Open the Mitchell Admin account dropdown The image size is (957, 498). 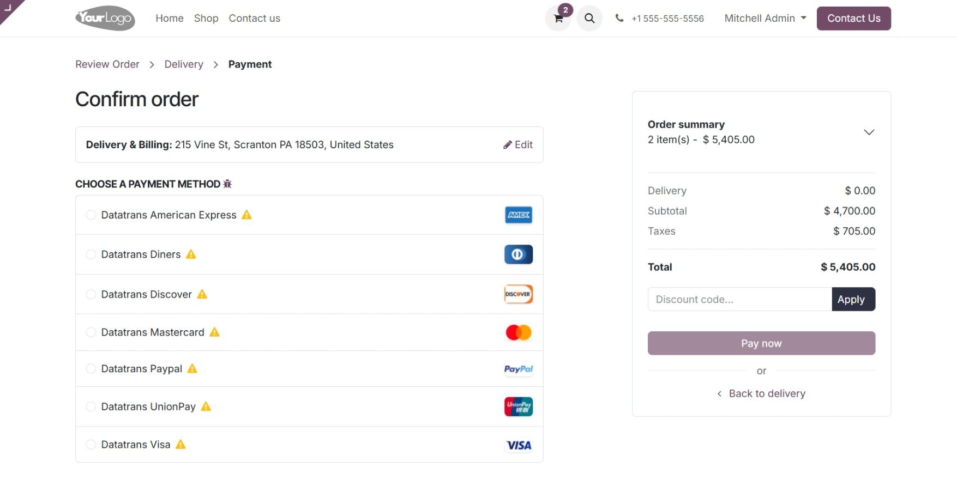click(x=765, y=18)
